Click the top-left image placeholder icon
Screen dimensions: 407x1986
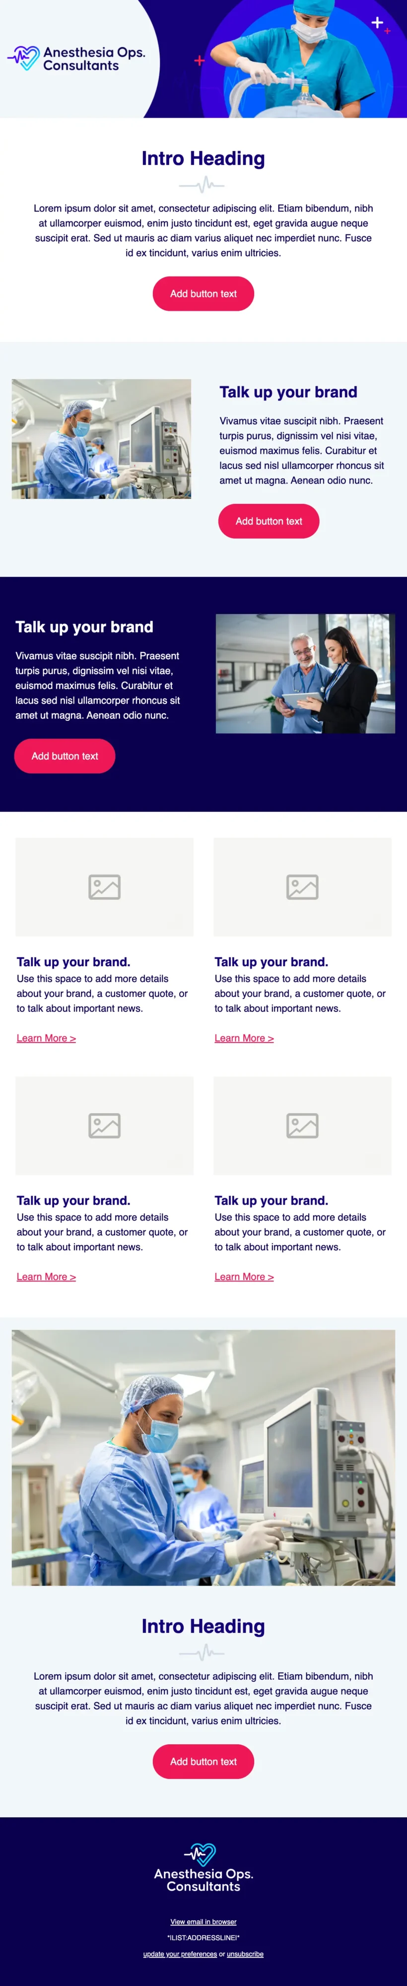tap(104, 887)
